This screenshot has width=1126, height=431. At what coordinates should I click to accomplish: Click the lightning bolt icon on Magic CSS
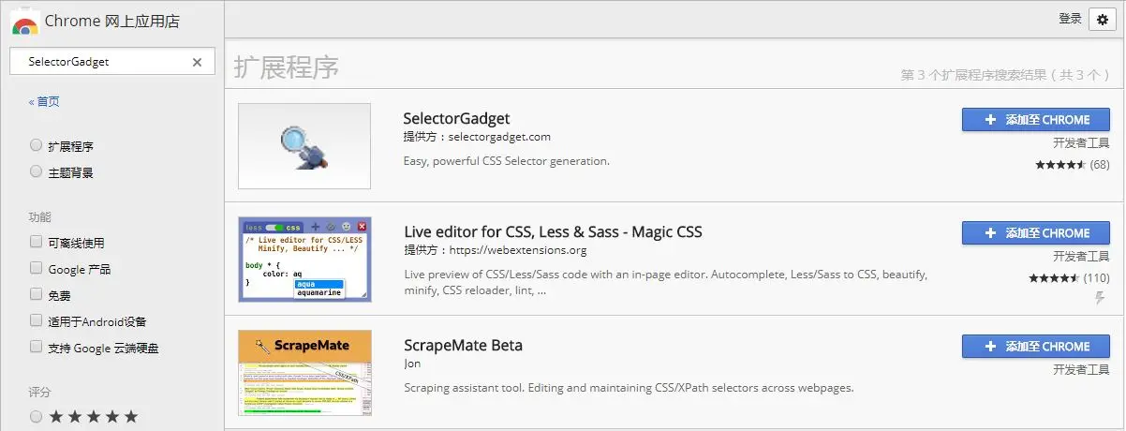(x=1101, y=298)
